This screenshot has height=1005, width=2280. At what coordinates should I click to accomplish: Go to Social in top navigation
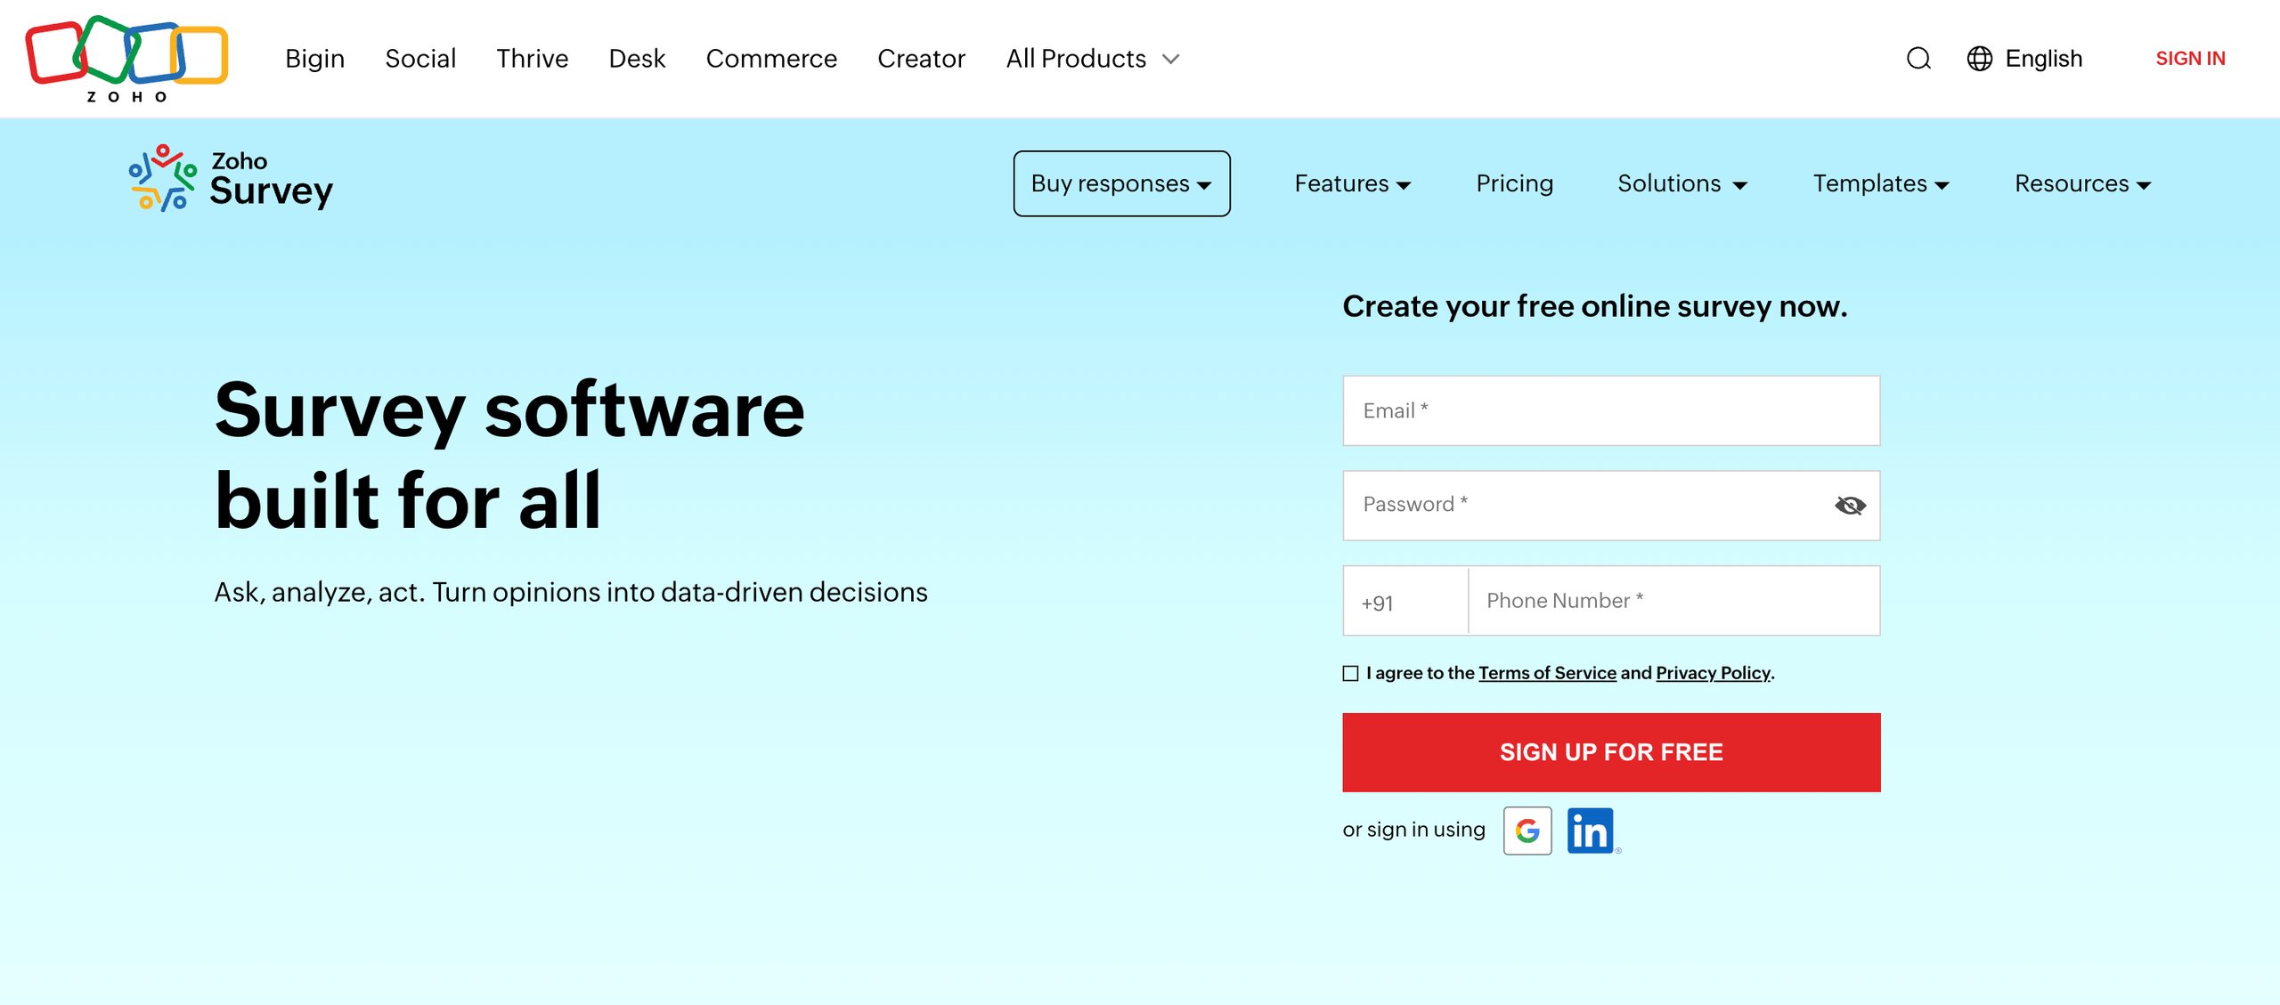[x=420, y=59]
